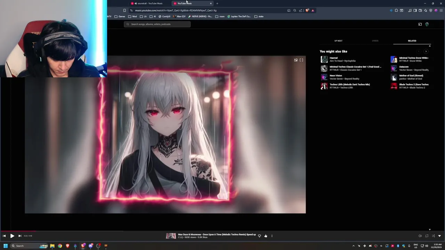Skip to next track
445x250 pixels.
(20, 236)
